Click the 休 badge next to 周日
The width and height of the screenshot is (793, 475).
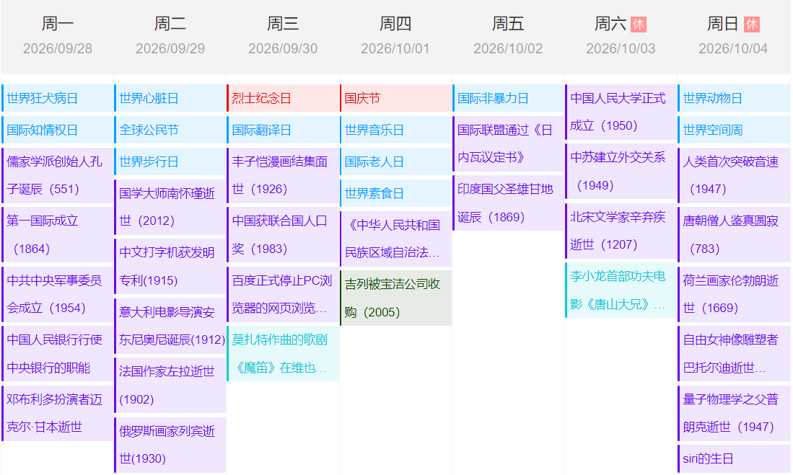751,25
